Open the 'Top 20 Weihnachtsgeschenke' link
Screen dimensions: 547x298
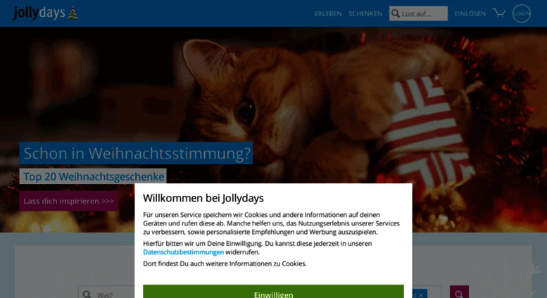tap(93, 176)
